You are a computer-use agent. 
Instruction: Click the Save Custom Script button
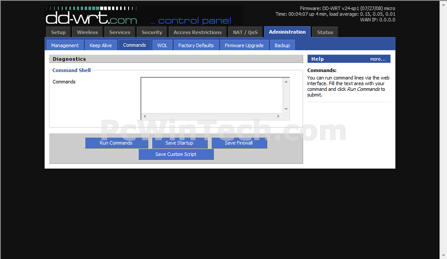(x=176, y=154)
